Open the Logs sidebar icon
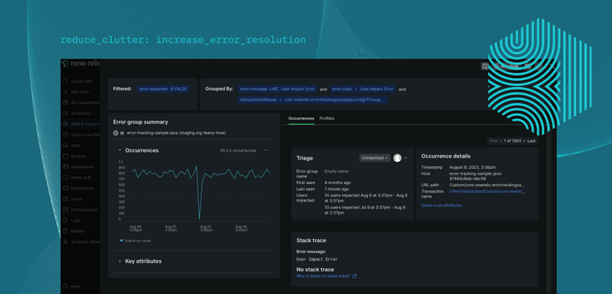 (66, 221)
